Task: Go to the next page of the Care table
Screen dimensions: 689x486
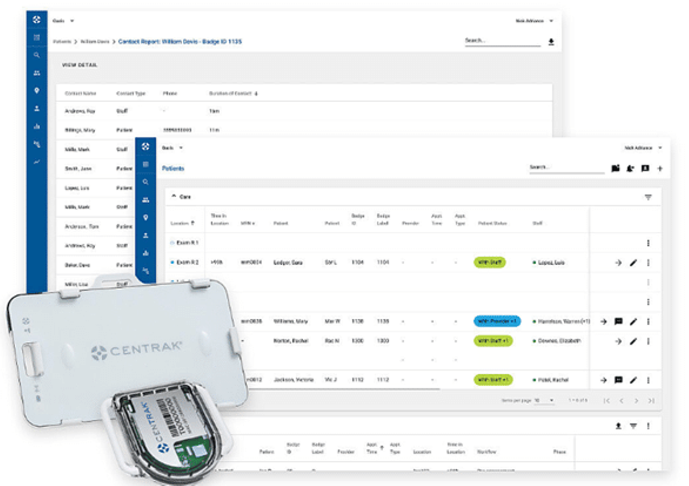Action: point(636,400)
